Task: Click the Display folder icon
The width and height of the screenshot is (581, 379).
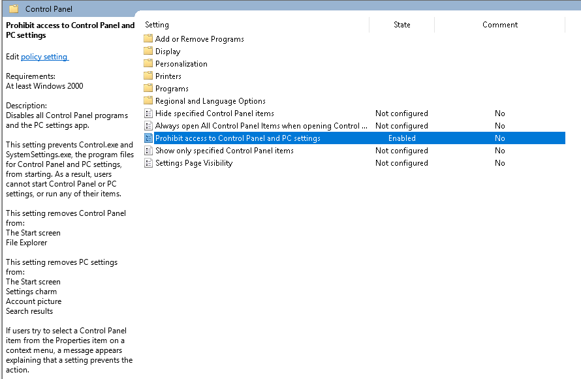Action: (148, 52)
